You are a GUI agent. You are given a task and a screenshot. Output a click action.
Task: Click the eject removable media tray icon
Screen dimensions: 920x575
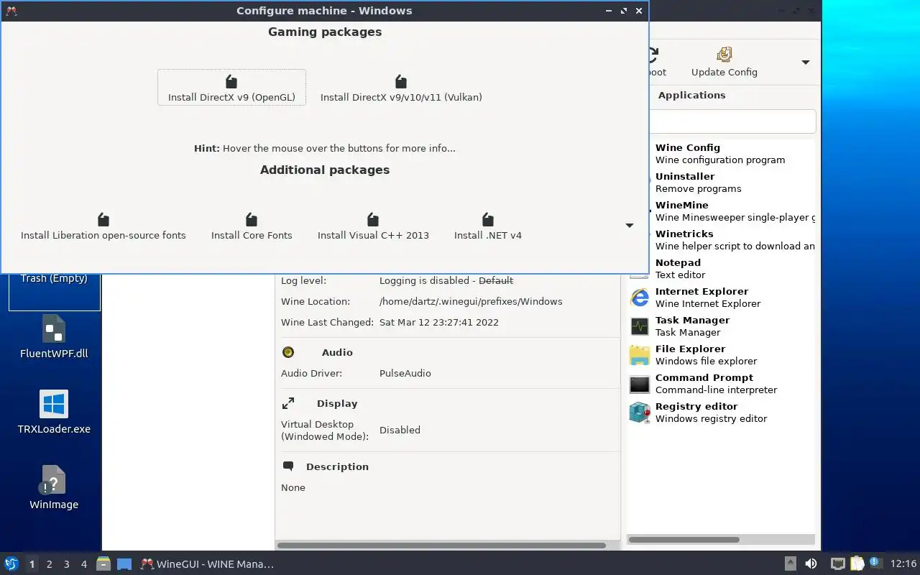[791, 564]
